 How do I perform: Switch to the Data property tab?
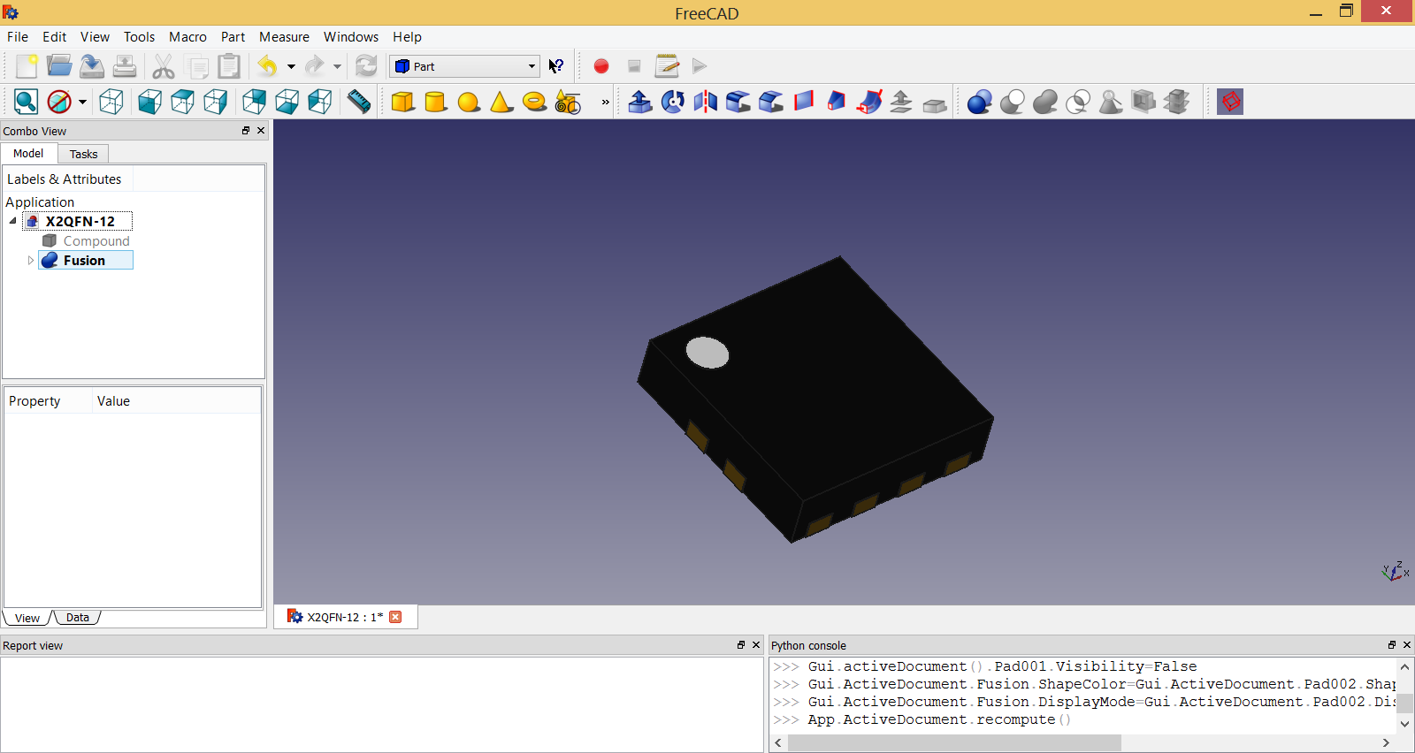(x=78, y=618)
